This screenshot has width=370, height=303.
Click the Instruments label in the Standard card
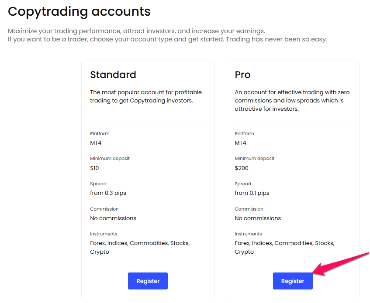[x=104, y=234]
